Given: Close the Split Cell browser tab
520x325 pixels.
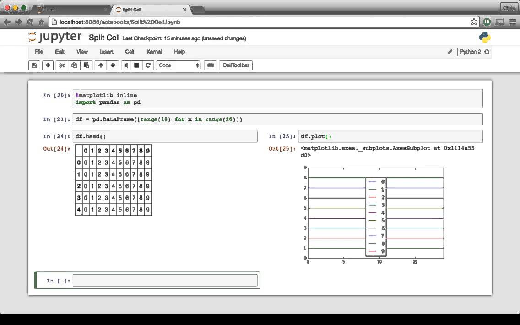Looking at the screenshot, I should [x=185, y=10].
